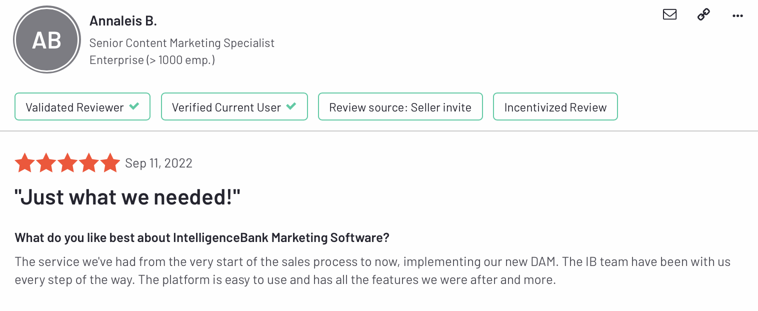Click the review body paragraph text
This screenshot has width=758, height=311.
coord(372,270)
